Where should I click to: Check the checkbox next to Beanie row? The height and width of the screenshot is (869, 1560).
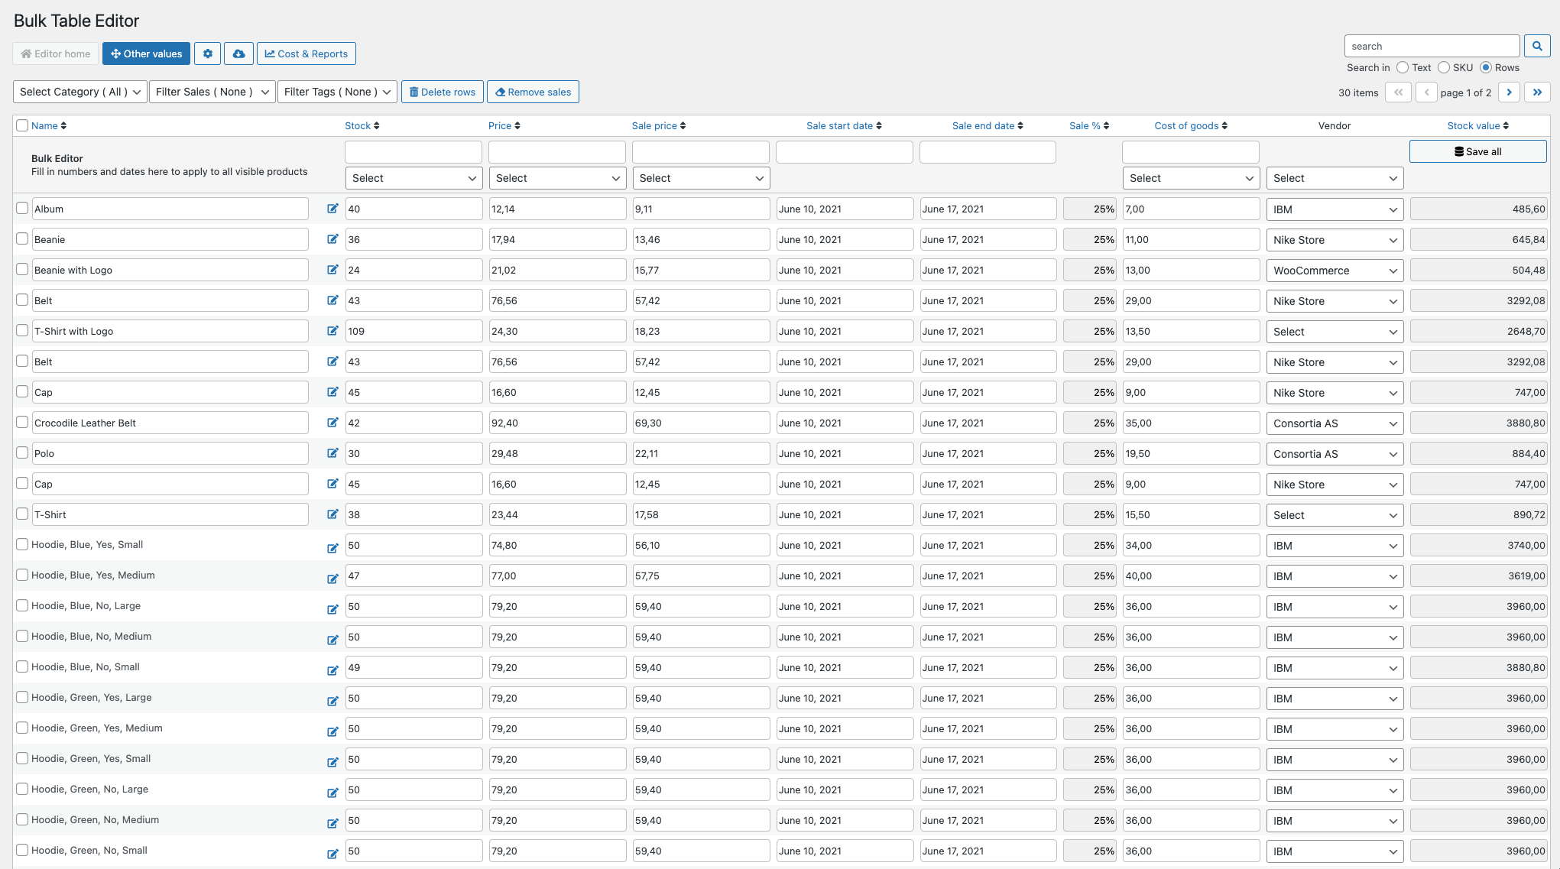coord(22,238)
